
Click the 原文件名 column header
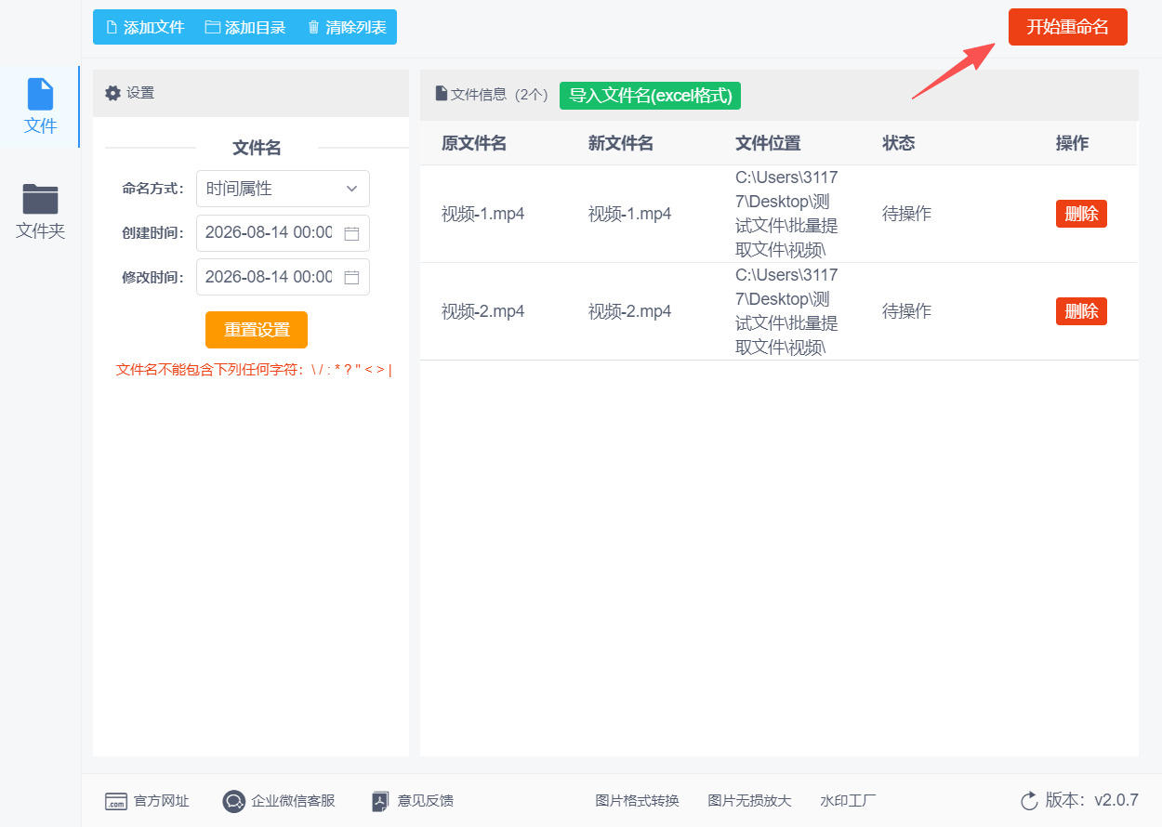tap(474, 143)
